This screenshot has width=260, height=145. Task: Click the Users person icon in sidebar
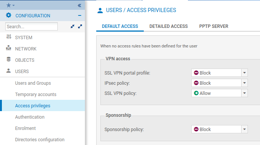point(9,71)
